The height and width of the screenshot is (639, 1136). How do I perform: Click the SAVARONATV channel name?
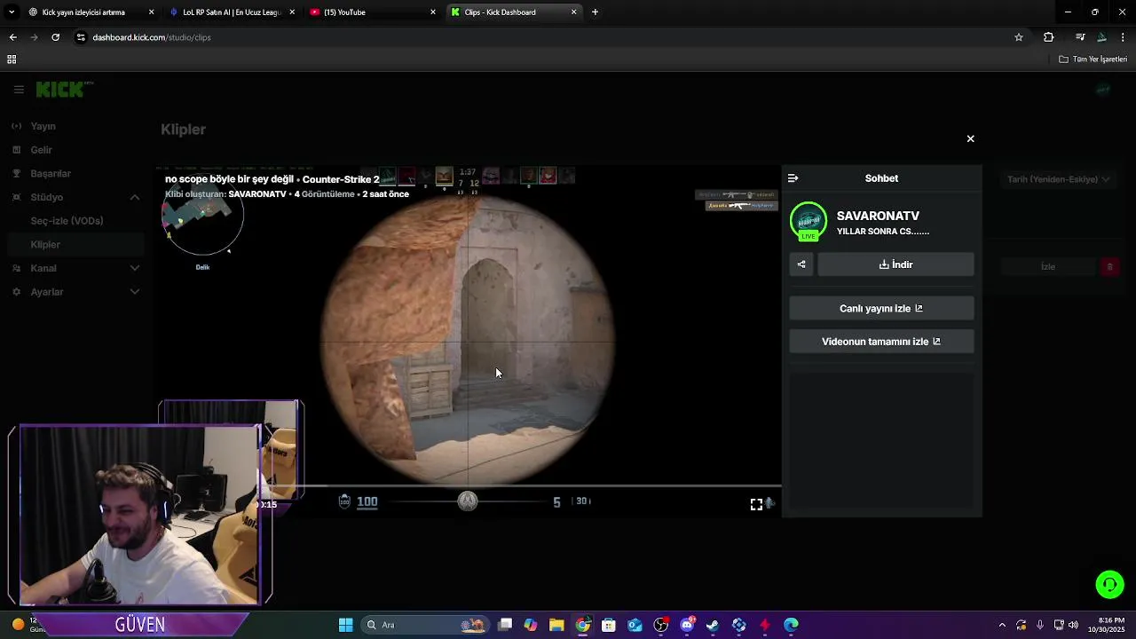pyautogui.click(x=878, y=216)
